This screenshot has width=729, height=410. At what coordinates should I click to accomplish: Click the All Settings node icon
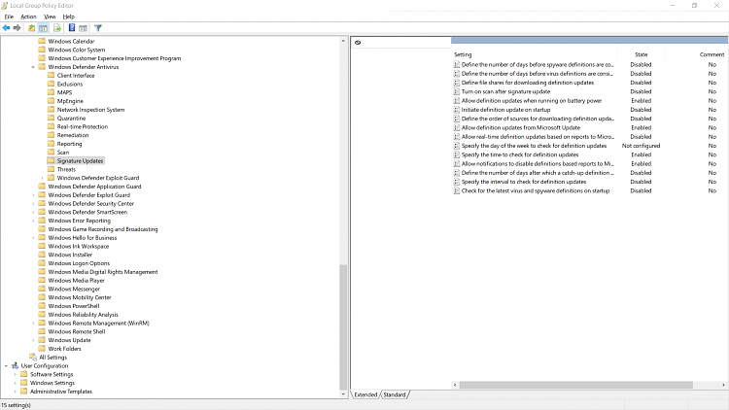pyautogui.click(x=33, y=357)
